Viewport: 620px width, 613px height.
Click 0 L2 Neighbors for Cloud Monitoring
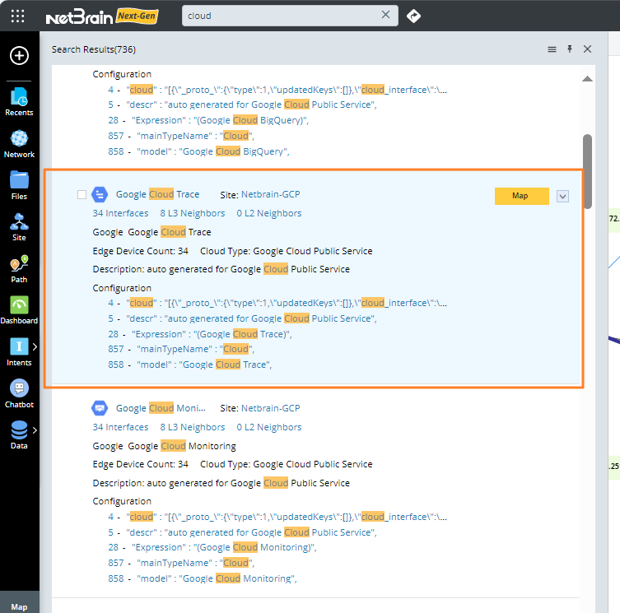pyautogui.click(x=269, y=427)
